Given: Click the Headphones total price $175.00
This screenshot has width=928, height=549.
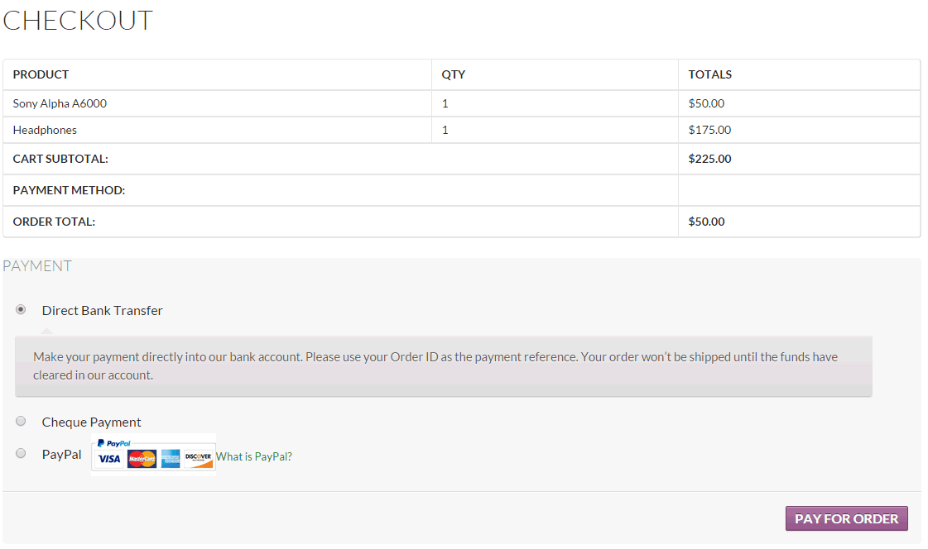Looking at the screenshot, I should tap(709, 131).
